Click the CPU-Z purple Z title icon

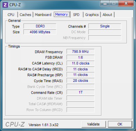[5, 5]
